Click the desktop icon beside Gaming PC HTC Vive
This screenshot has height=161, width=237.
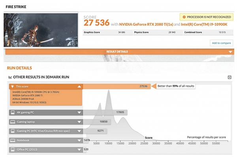click(x=13, y=131)
